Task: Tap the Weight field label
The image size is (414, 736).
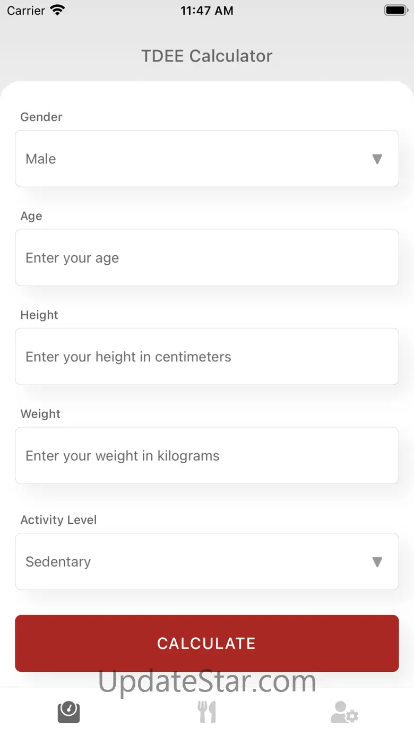Action: [x=40, y=414]
